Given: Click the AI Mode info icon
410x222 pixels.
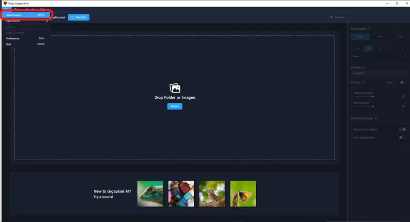Looking at the screenshot, I should (363, 68).
